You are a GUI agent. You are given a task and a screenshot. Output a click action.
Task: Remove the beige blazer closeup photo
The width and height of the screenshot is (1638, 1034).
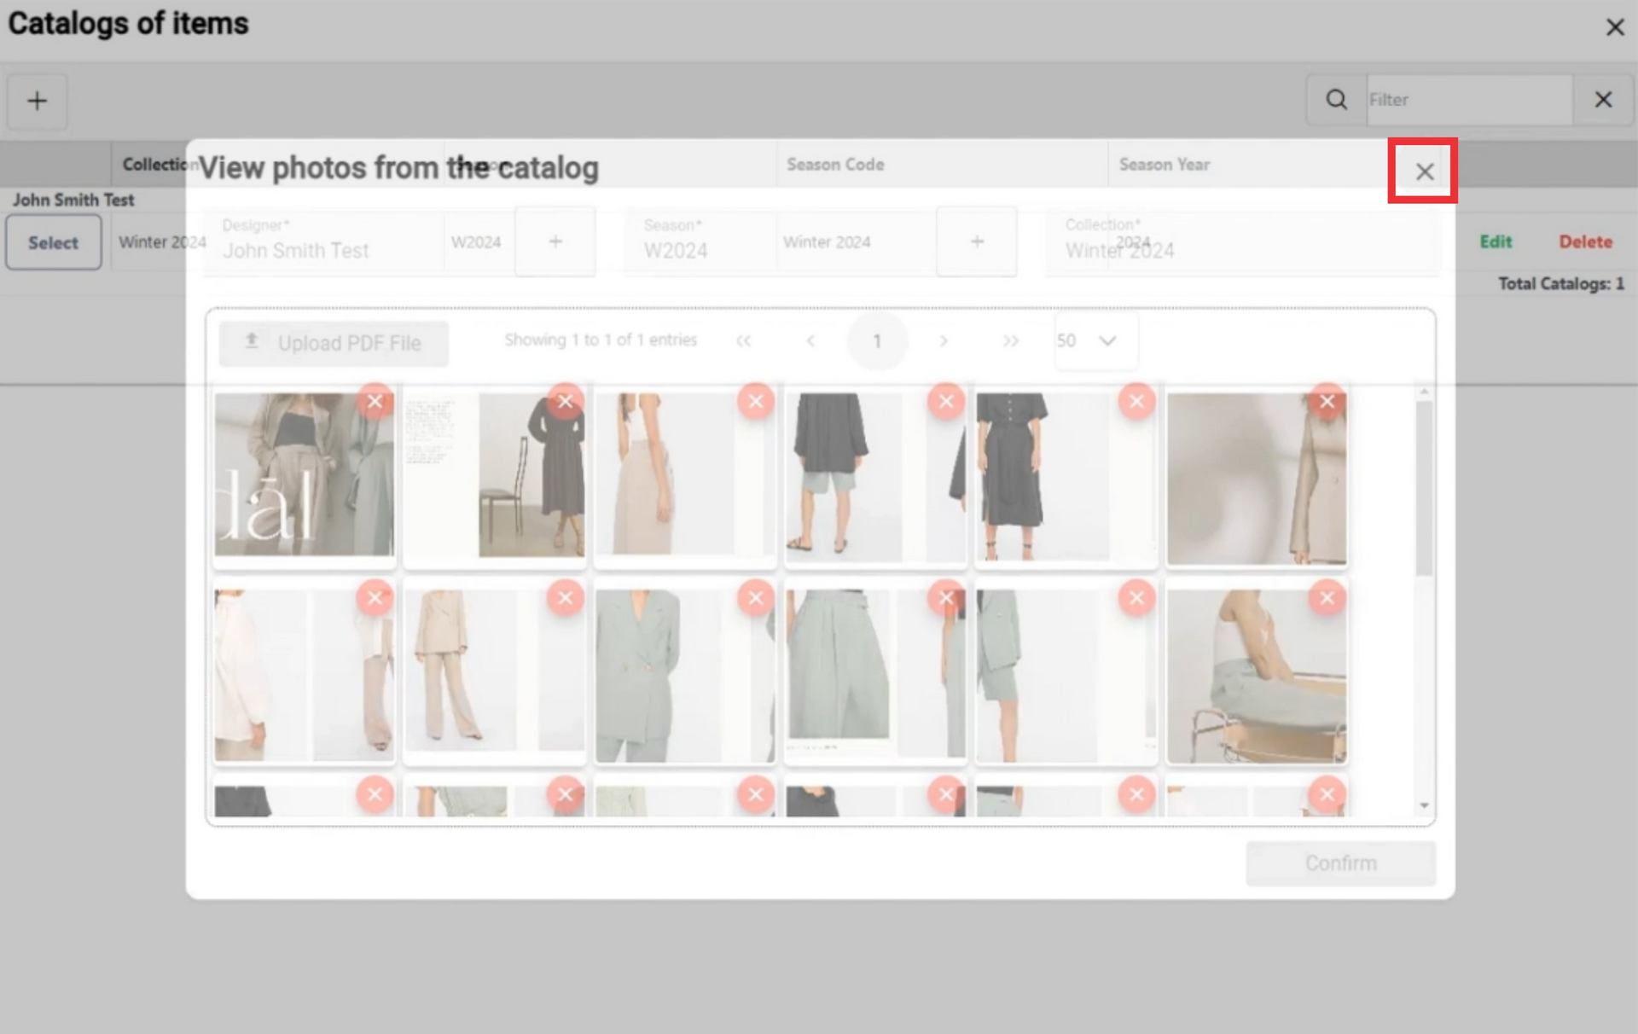point(1327,401)
